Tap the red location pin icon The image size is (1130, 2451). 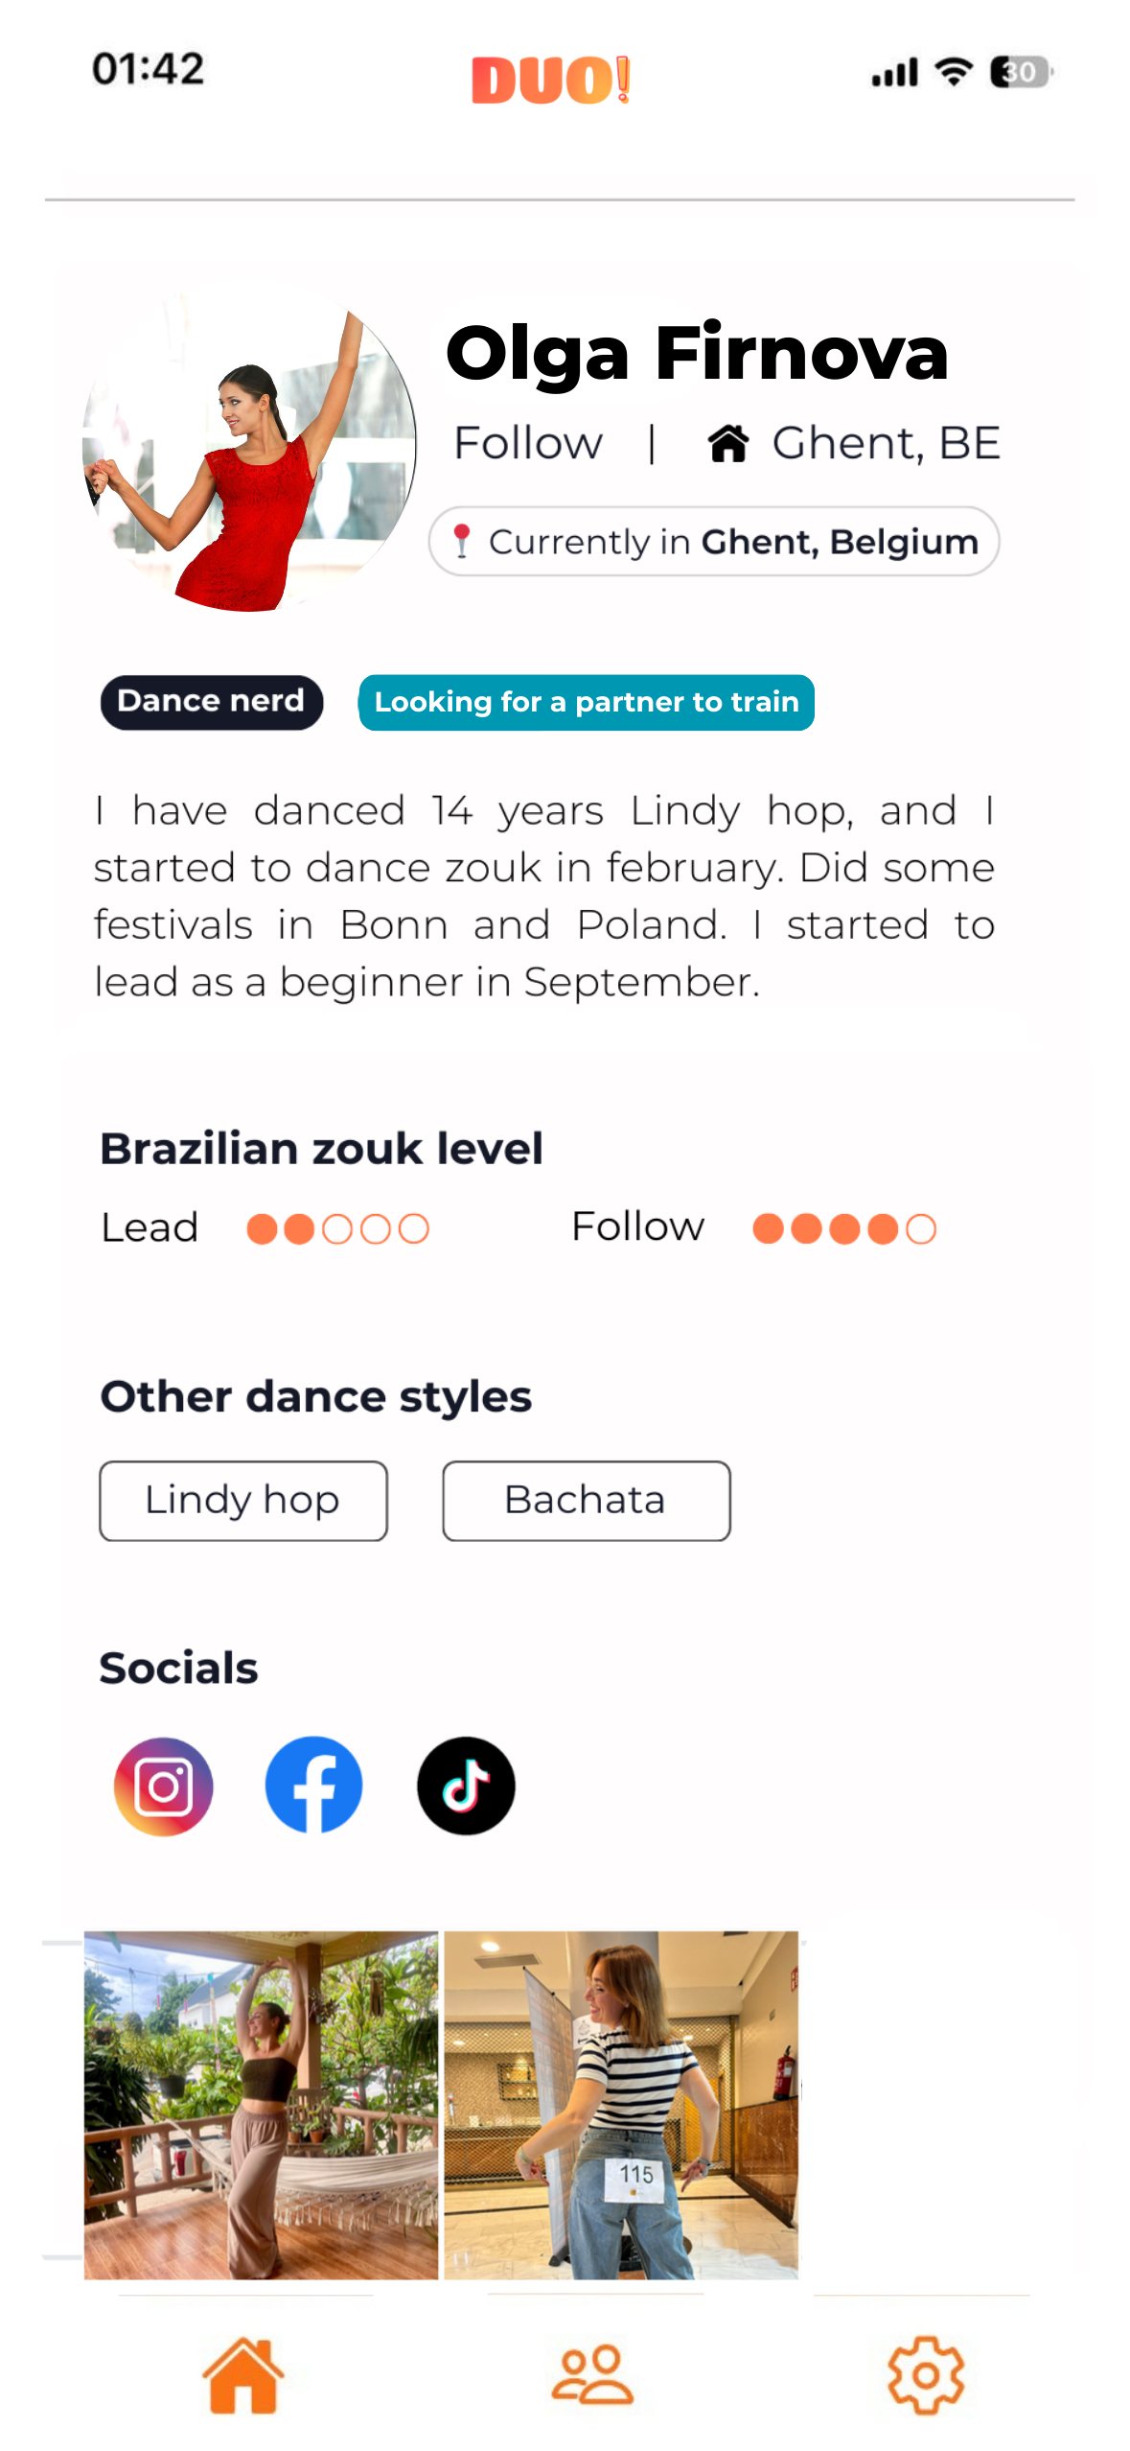462,541
